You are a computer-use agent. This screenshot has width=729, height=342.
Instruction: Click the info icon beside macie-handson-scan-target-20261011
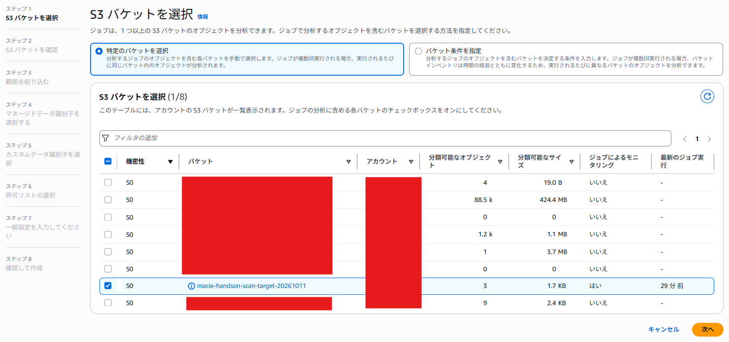click(x=191, y=286)
